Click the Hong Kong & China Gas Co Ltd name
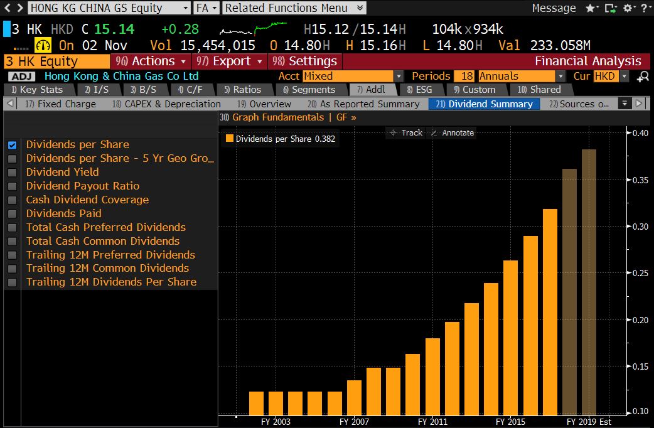The image size is (654, 428). pos(121,77)
